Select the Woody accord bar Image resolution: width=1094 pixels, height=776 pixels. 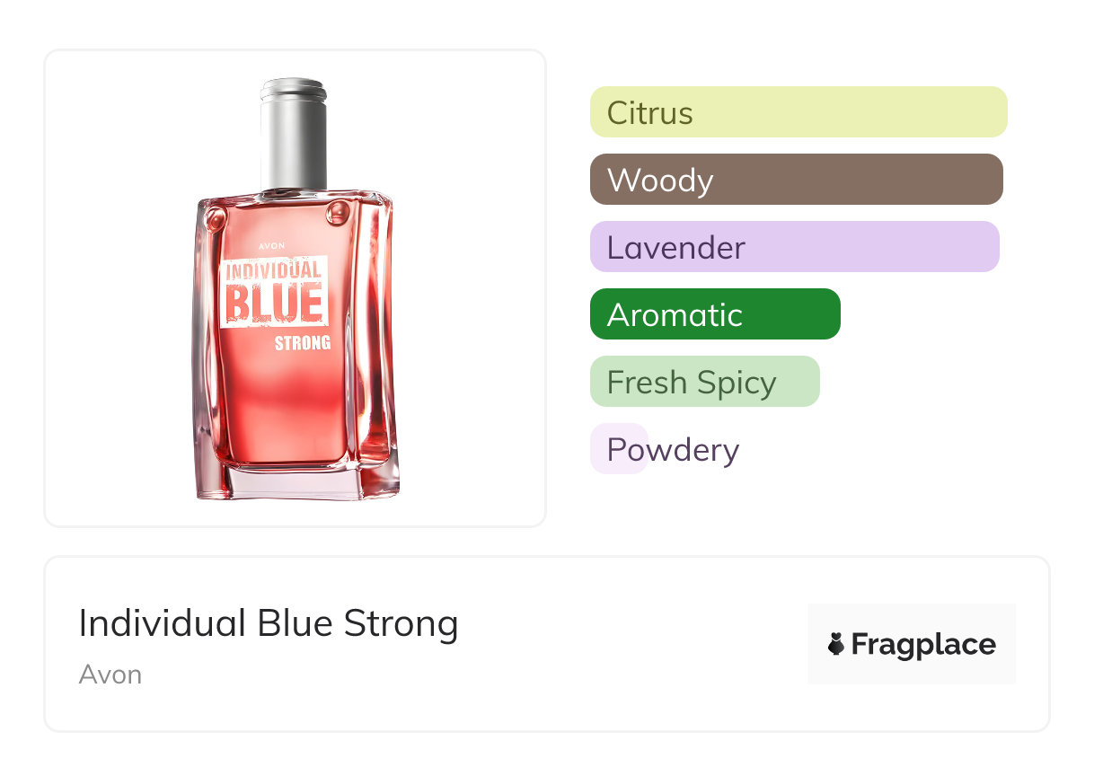point(796,180)
